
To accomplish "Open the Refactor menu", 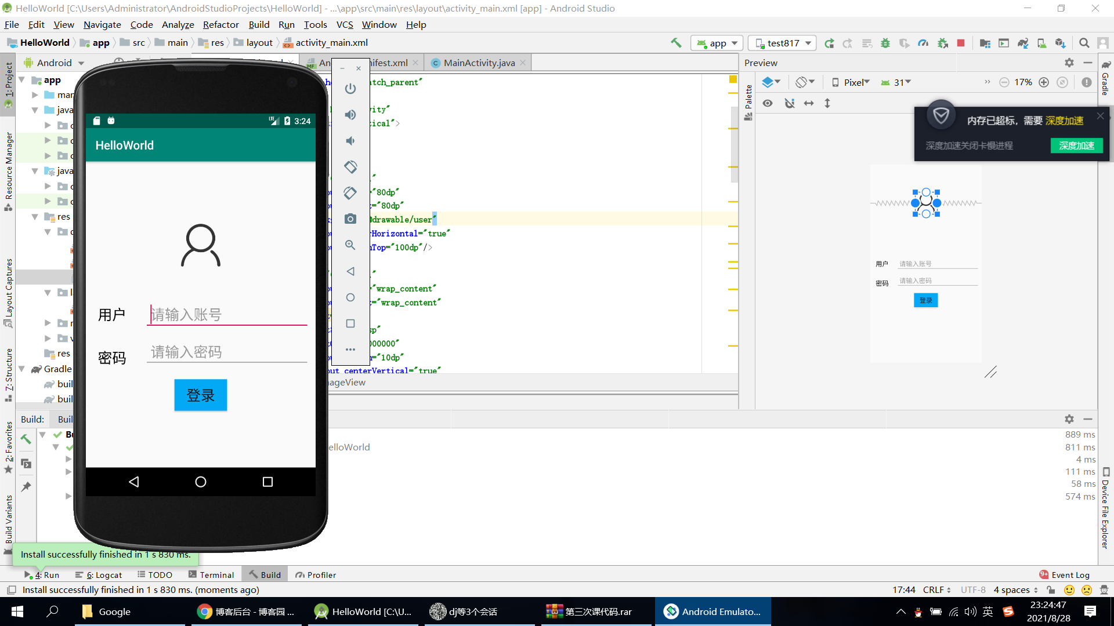I will tap(220, 24).
